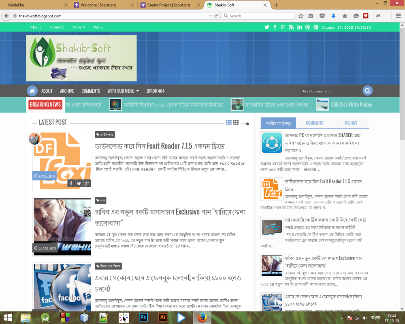The height and width of the screenshot is (324, 405).
Task: Open the URL bar history dropdown arrow
Action: 210,16
